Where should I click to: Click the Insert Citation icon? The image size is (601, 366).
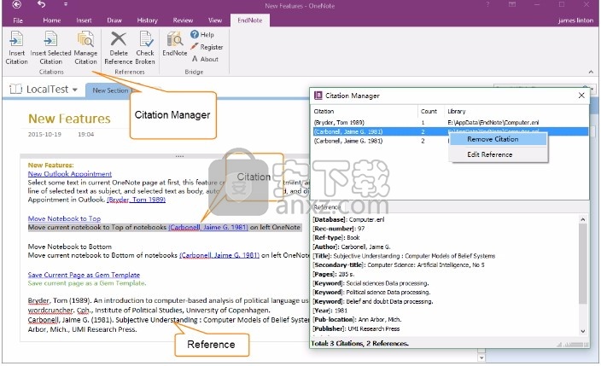(16, 49)
